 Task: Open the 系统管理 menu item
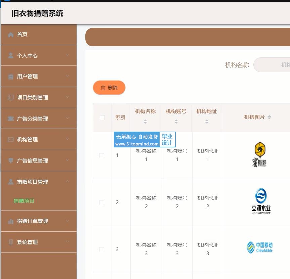[x=39, y=242]
